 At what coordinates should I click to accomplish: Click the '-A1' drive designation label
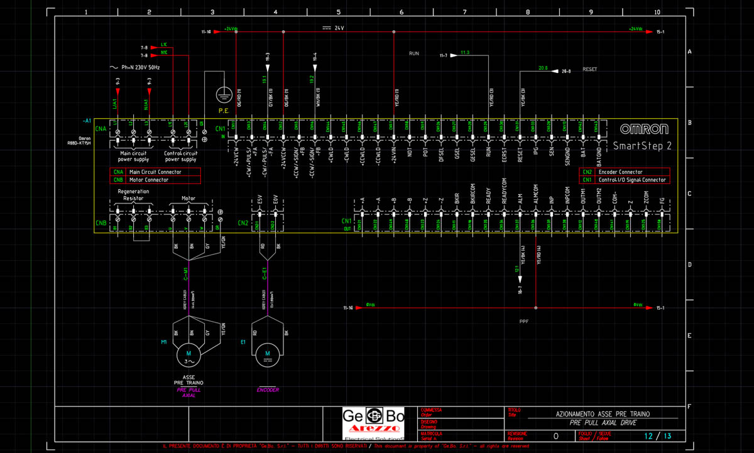(x=87, y=120)
